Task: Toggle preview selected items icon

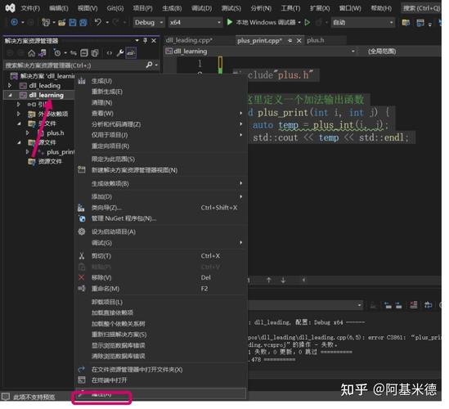Action: [x=131, y=53]
